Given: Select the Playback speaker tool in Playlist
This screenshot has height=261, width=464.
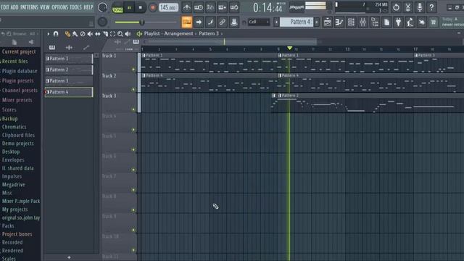Looking at the screenshot, I should point(128,34).
